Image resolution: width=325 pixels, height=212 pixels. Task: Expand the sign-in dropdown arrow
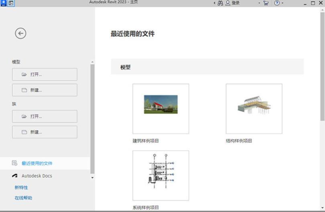pyautogui.click(x=259, y=3)
